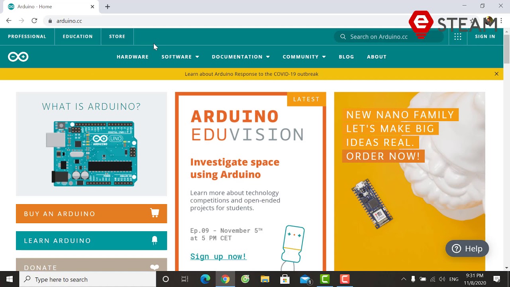Open the About page
The width and height of the screenshot is (510, 287).
click(x=377, y=57)
